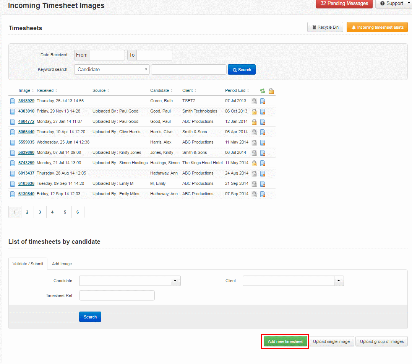Go to page 2 of timesheets
Viewport: 412px width, 364px height.
pyautogui.click(x=27, y=212)
